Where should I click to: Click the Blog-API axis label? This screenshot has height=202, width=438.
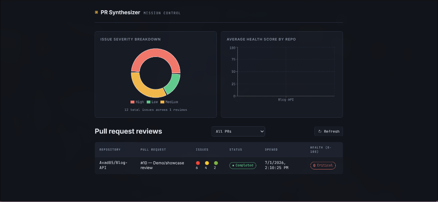coord(286,100)
